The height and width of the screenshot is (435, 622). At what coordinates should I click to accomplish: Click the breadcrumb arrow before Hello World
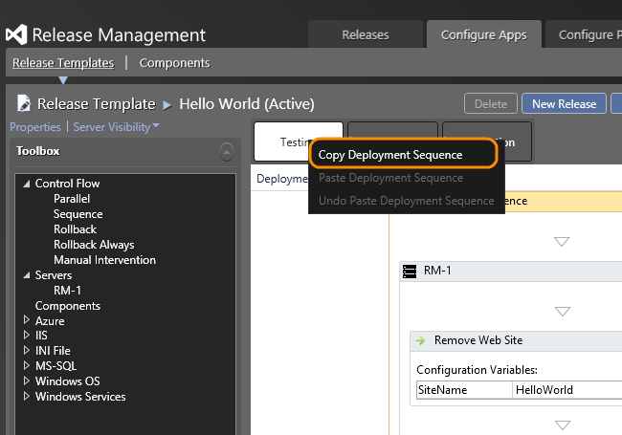(167, 105)
